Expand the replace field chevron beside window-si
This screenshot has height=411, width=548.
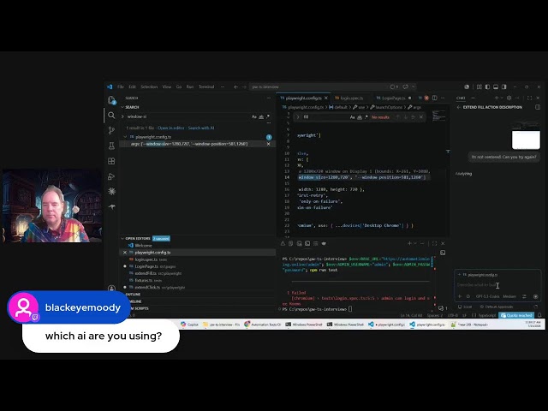(122, 116)
